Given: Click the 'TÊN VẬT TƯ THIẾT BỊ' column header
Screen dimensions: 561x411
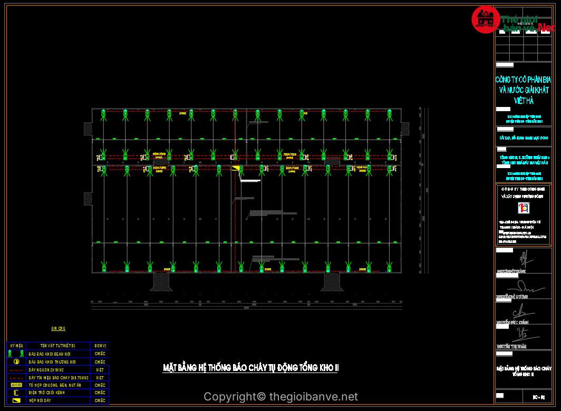Looking at the screenshot, I should coord(57,346).
